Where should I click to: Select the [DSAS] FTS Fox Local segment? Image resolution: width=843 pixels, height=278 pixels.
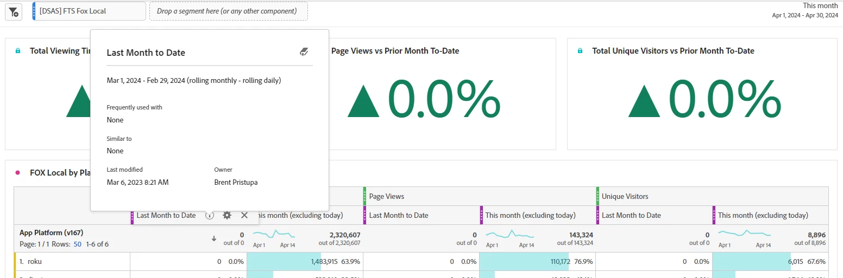90,11
